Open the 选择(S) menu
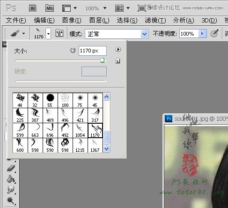The height and width of the screenshot is (208, 228). click(127, 20)
